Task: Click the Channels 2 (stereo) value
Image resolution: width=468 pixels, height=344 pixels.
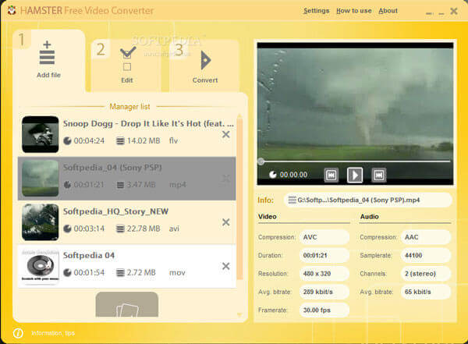Action: click(426, 274)
